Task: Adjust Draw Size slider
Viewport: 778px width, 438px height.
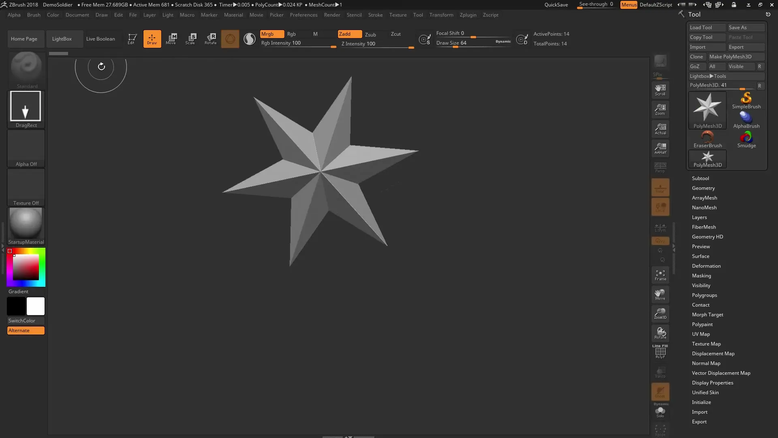Action: coord(473,43)
